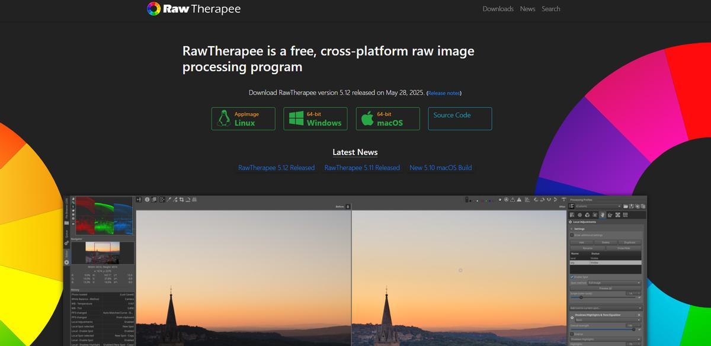
Task: Open the Local Adjustments hand tab icon
Action: 602,215
